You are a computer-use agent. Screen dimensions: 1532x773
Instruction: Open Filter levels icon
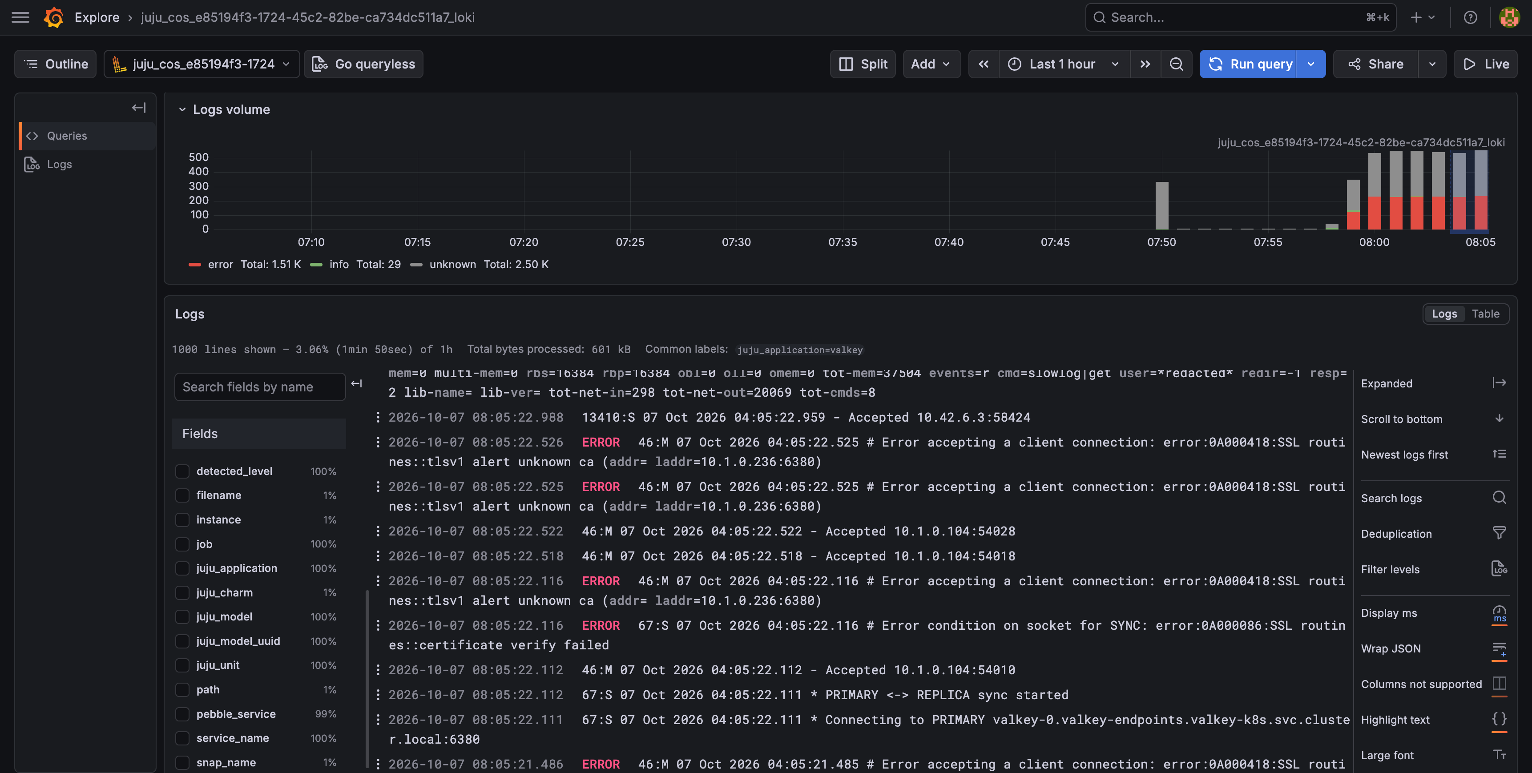click(x=1499, y=569)
